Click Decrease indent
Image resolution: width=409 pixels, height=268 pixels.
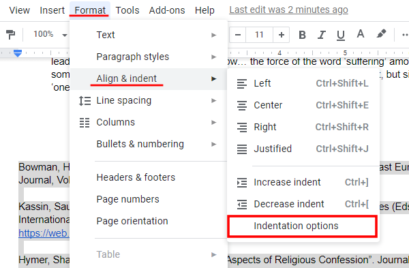(x=303, y=204)
